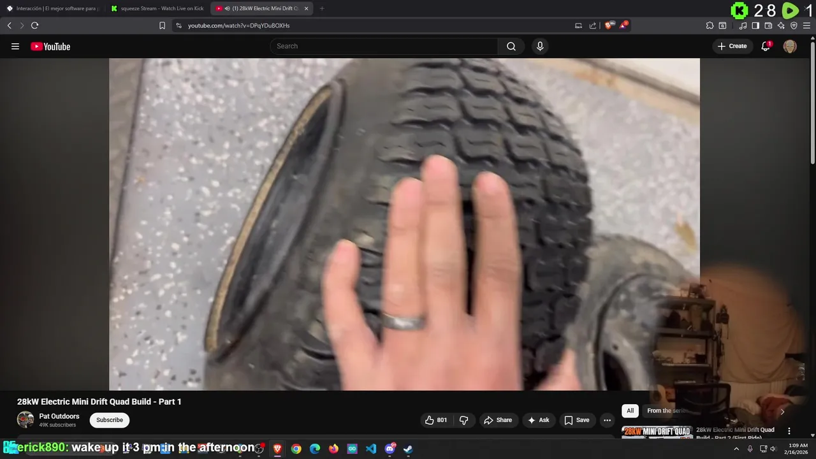Go to the YouTube home logo

[x=50, y=46]
